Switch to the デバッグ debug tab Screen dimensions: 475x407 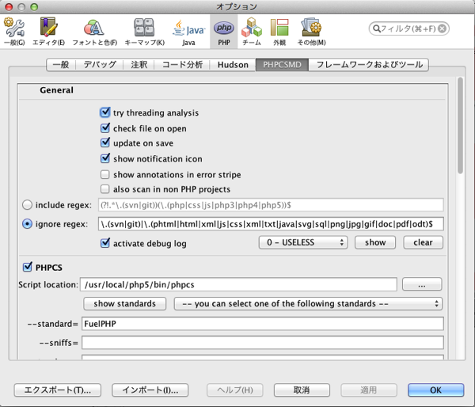pyautogui.click(x=100, y=65)
